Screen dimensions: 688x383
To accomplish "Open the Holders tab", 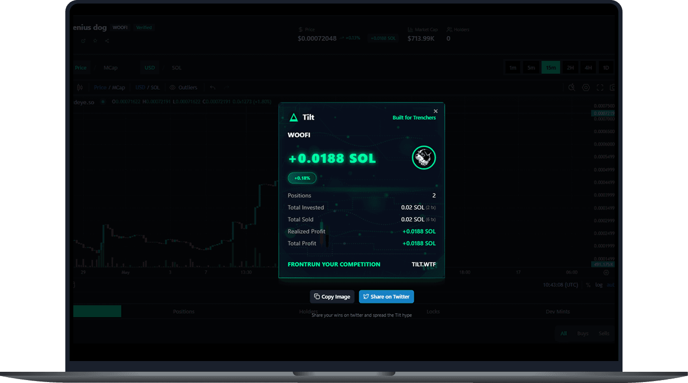I will tap(308, 311).
